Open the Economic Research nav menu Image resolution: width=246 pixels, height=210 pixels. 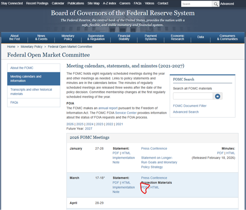pos(177,38)
